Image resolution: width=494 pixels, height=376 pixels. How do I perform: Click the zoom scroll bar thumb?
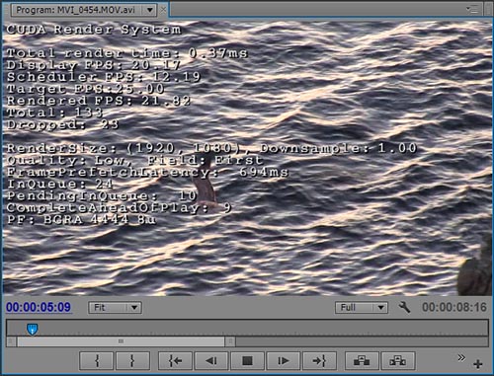pyautogui.click(x=122, y=341)
